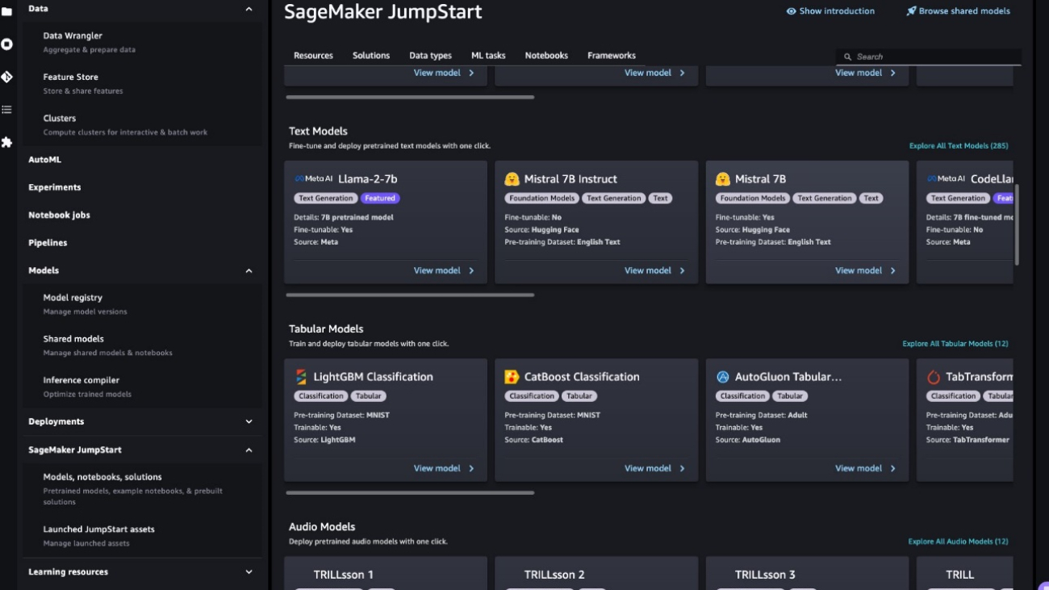Click arrow icon on LightGBM View model
This screenshot has height=590, width=1049.
(x=471, y=469)
